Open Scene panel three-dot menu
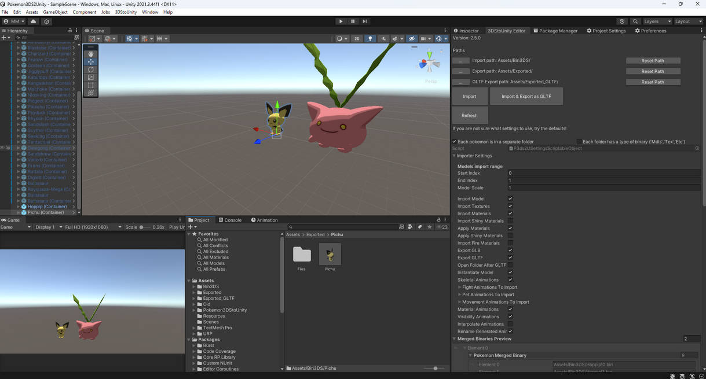 [x=445, y=31]
